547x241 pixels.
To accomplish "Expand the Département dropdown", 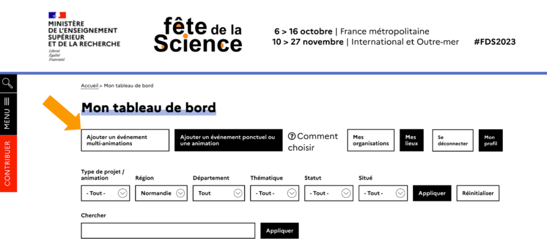I will (x=218, y=193).
